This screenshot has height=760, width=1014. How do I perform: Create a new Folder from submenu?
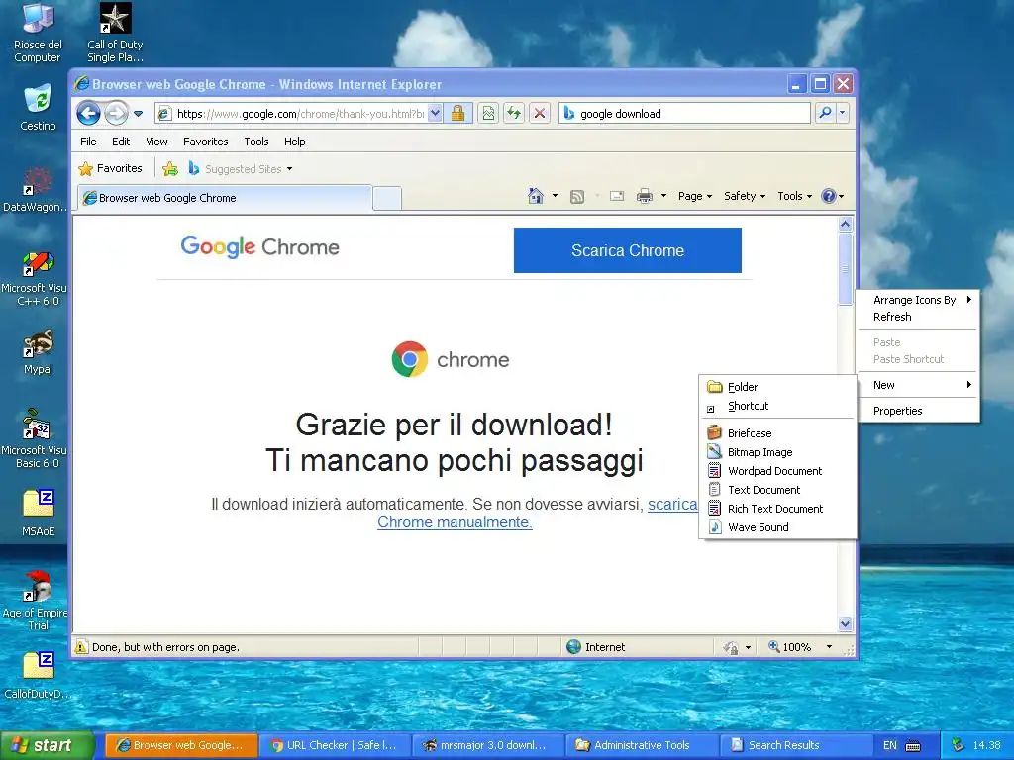click(x=778, y=387)
